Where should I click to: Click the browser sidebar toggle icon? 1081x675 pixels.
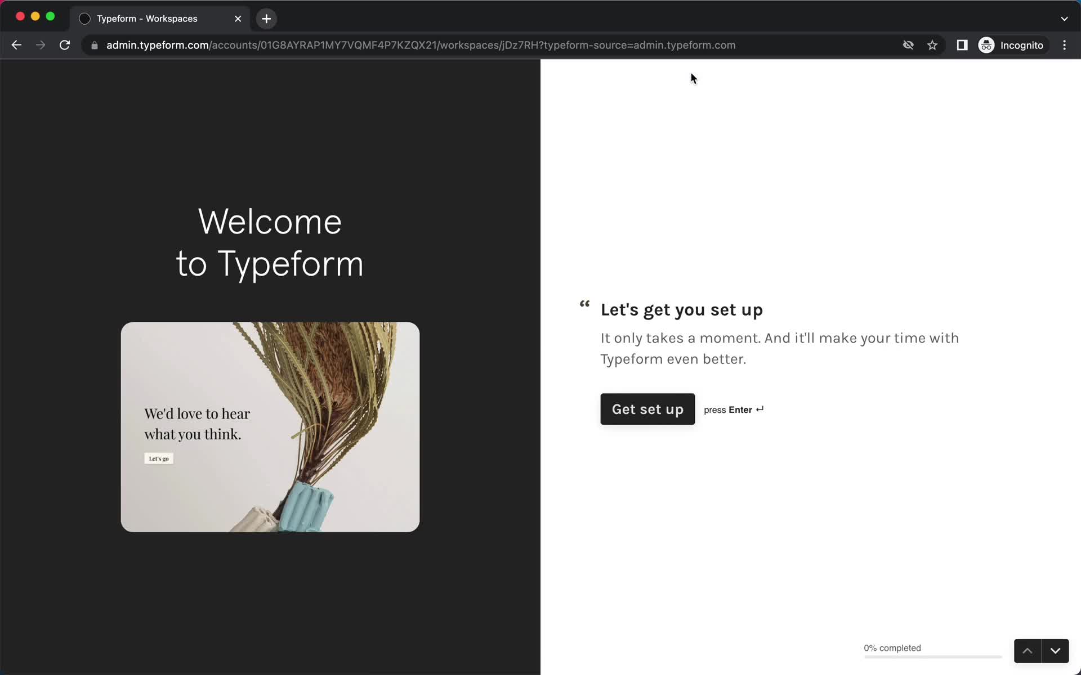(961, 45)
